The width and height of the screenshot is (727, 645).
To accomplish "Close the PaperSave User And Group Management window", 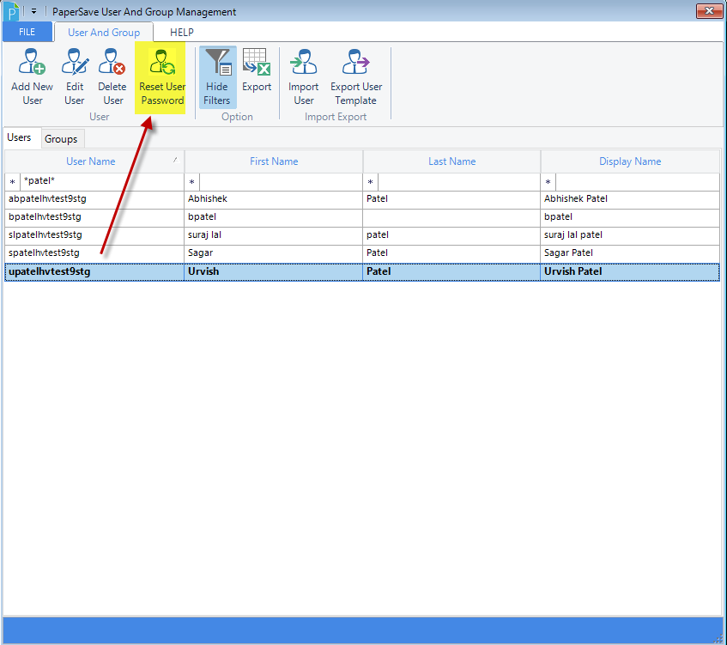I will (x=709, y=10).
